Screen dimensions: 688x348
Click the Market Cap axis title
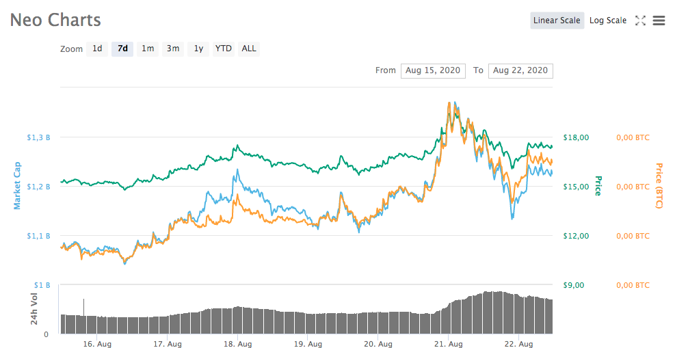tap(17, 186)
